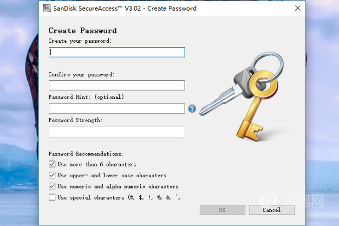Enable Use special characters checkbox
This screenshot has width=339, height=226.
pos(52,197)
